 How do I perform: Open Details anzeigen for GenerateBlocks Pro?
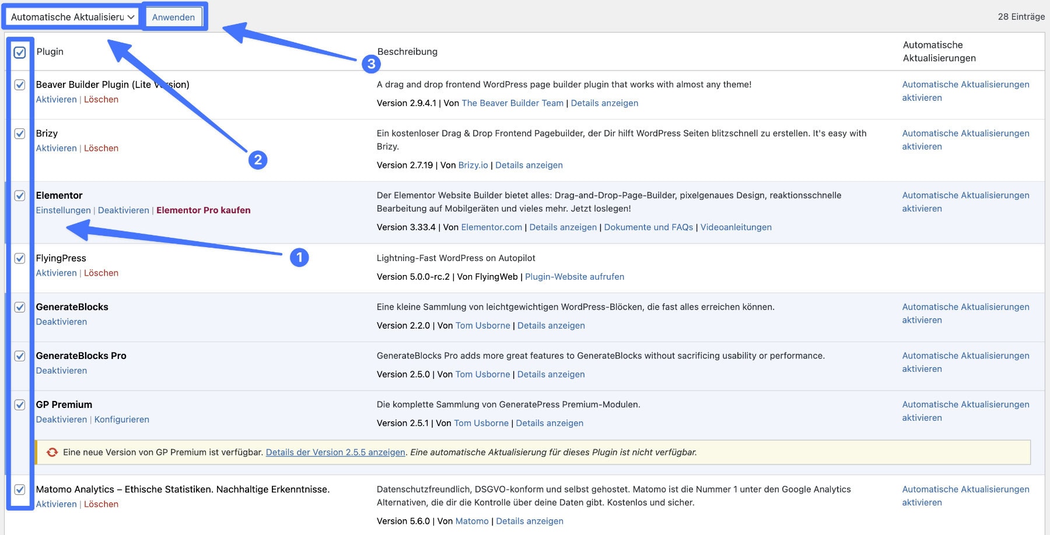(x=551, y=374)
